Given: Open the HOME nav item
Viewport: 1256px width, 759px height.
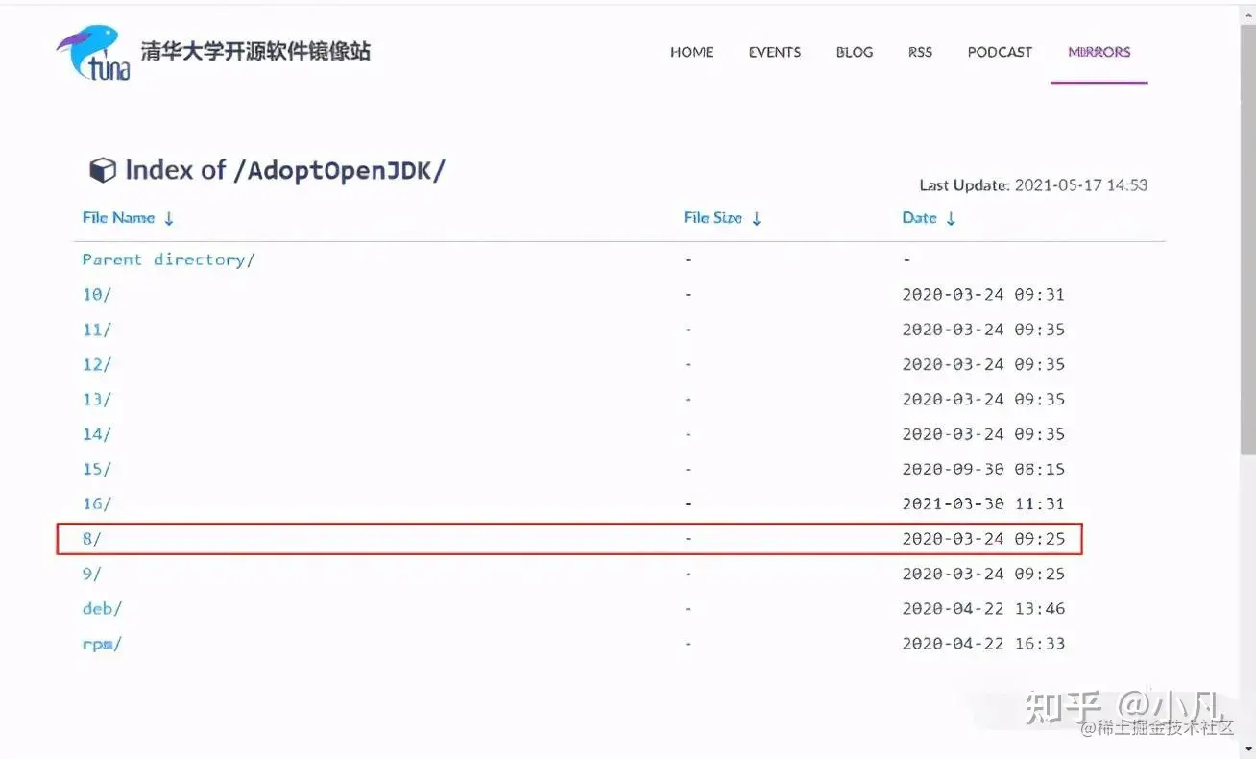Looking at the screenshot, I should click(x=691, y=52).
